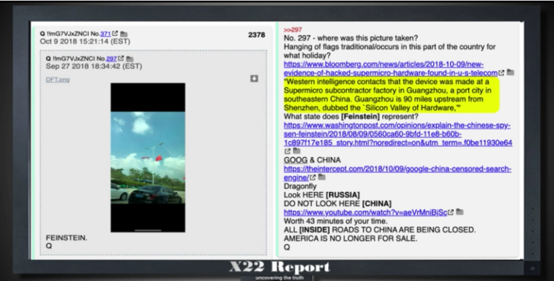
Task: Open the Washington Post Feinstein article link
Action: tap(398, 134)
